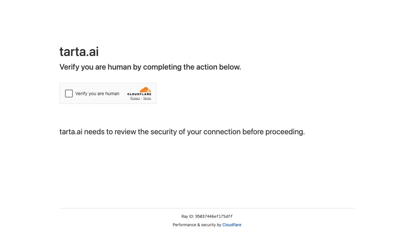Screen dimensions: 414x233
Task: Click the horizontal divider above the footer
Action: [x=207, y=208]
